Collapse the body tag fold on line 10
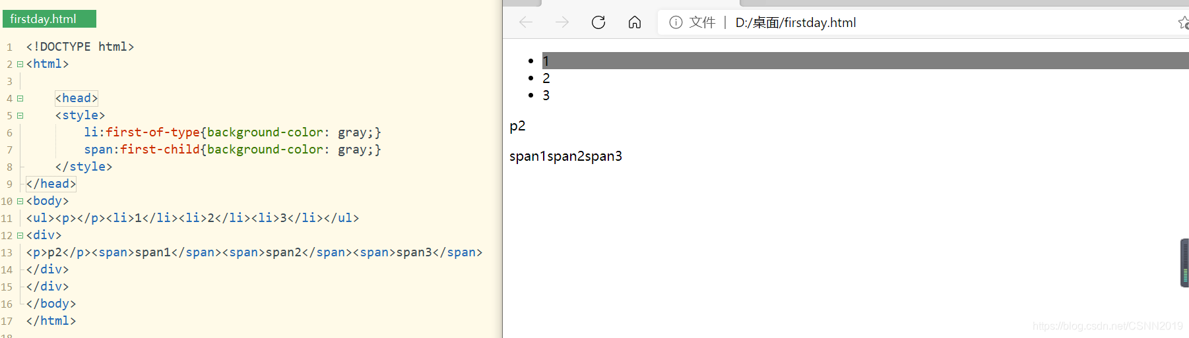 coord(20,201)
